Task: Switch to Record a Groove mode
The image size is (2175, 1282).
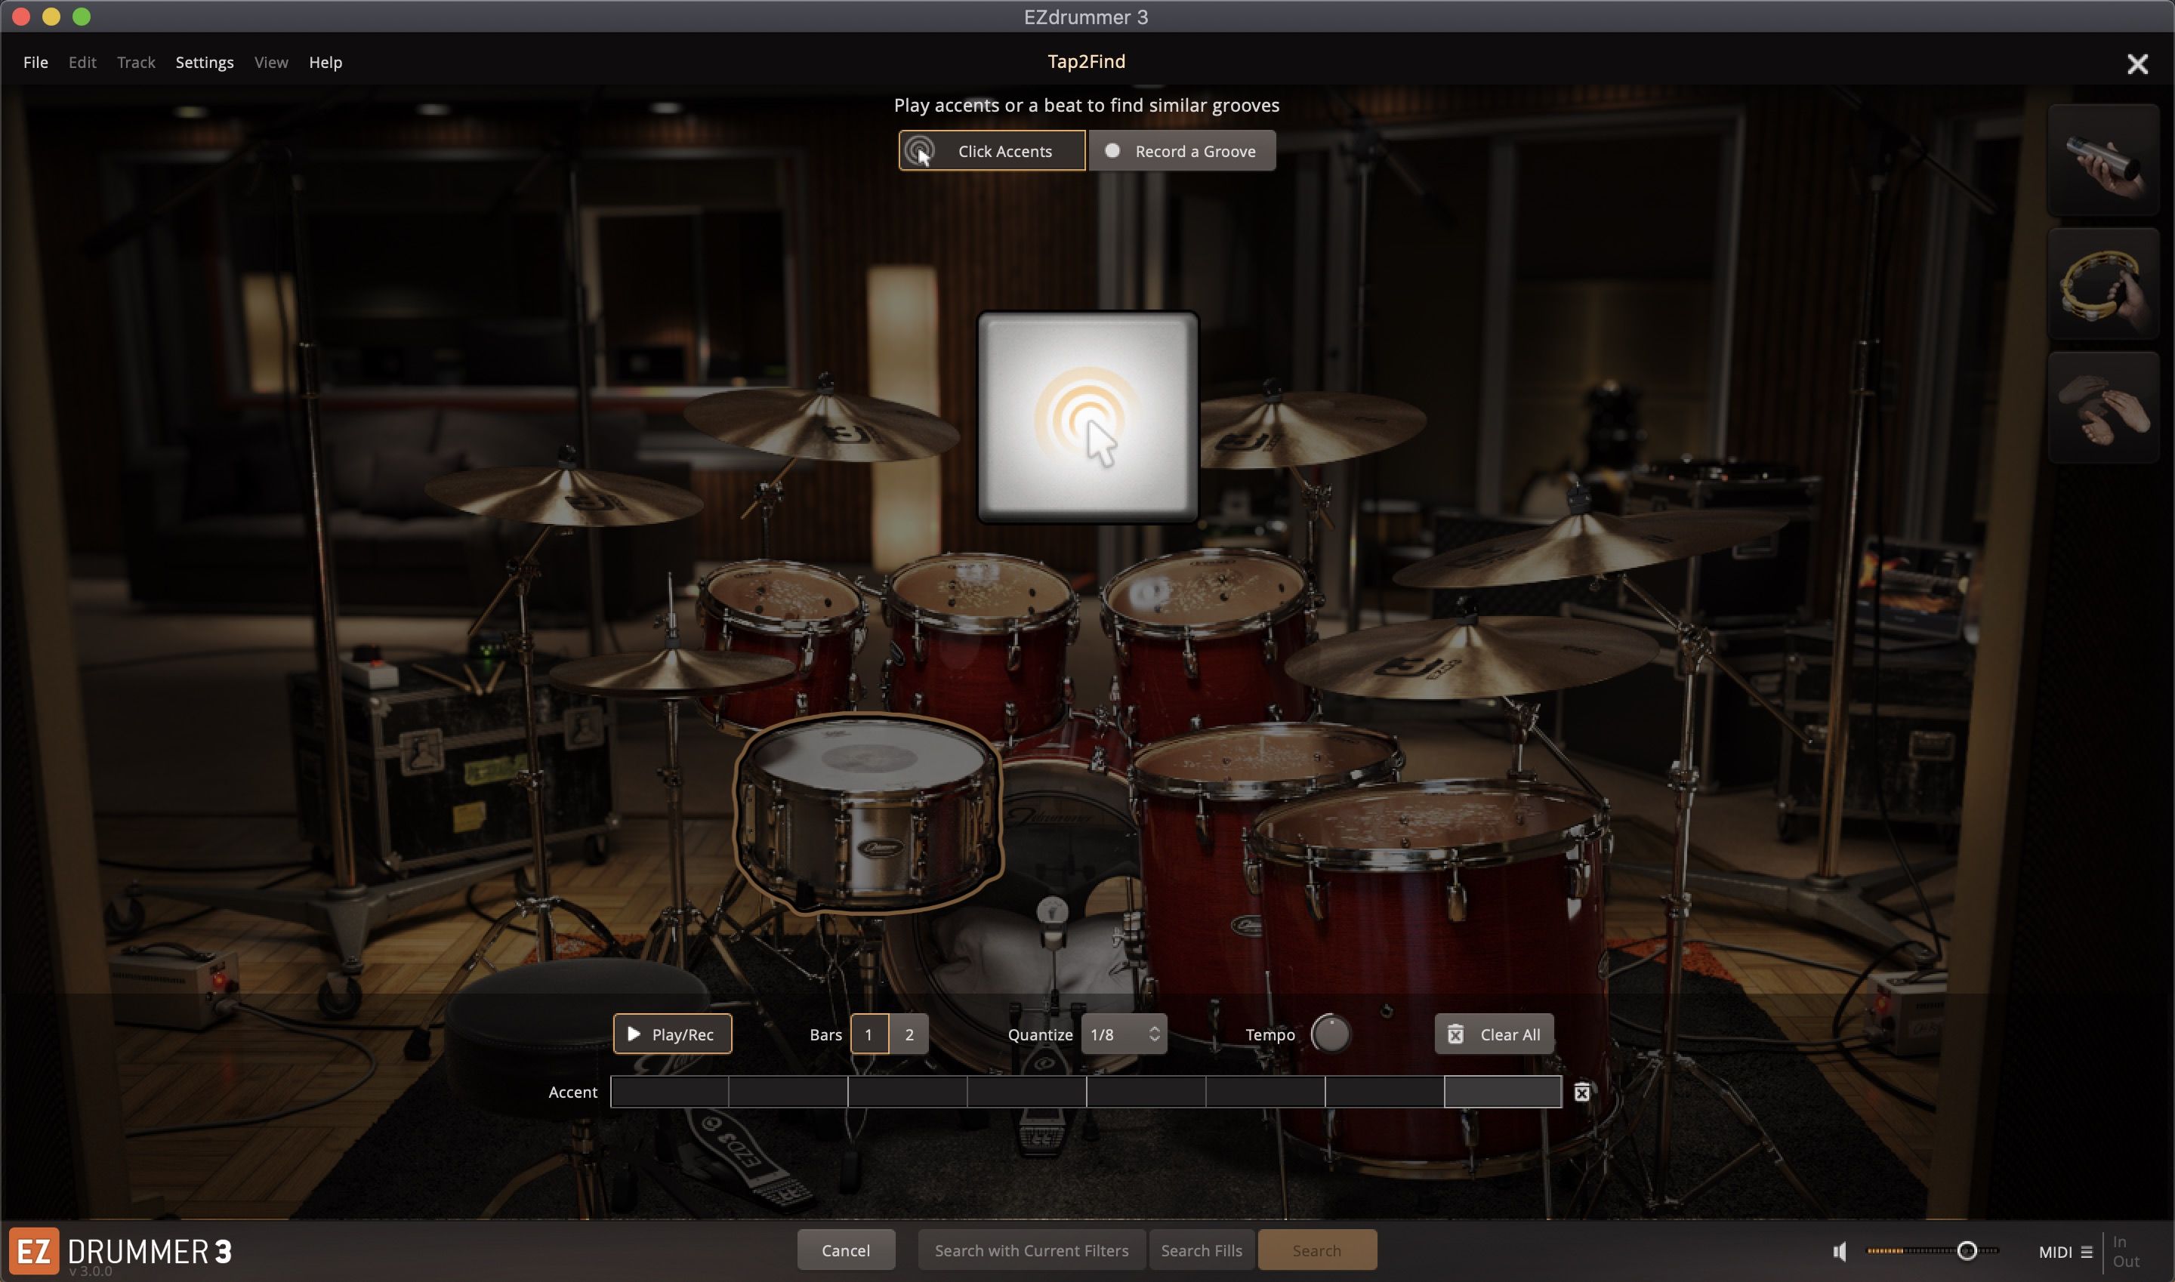Action: 1181,151
